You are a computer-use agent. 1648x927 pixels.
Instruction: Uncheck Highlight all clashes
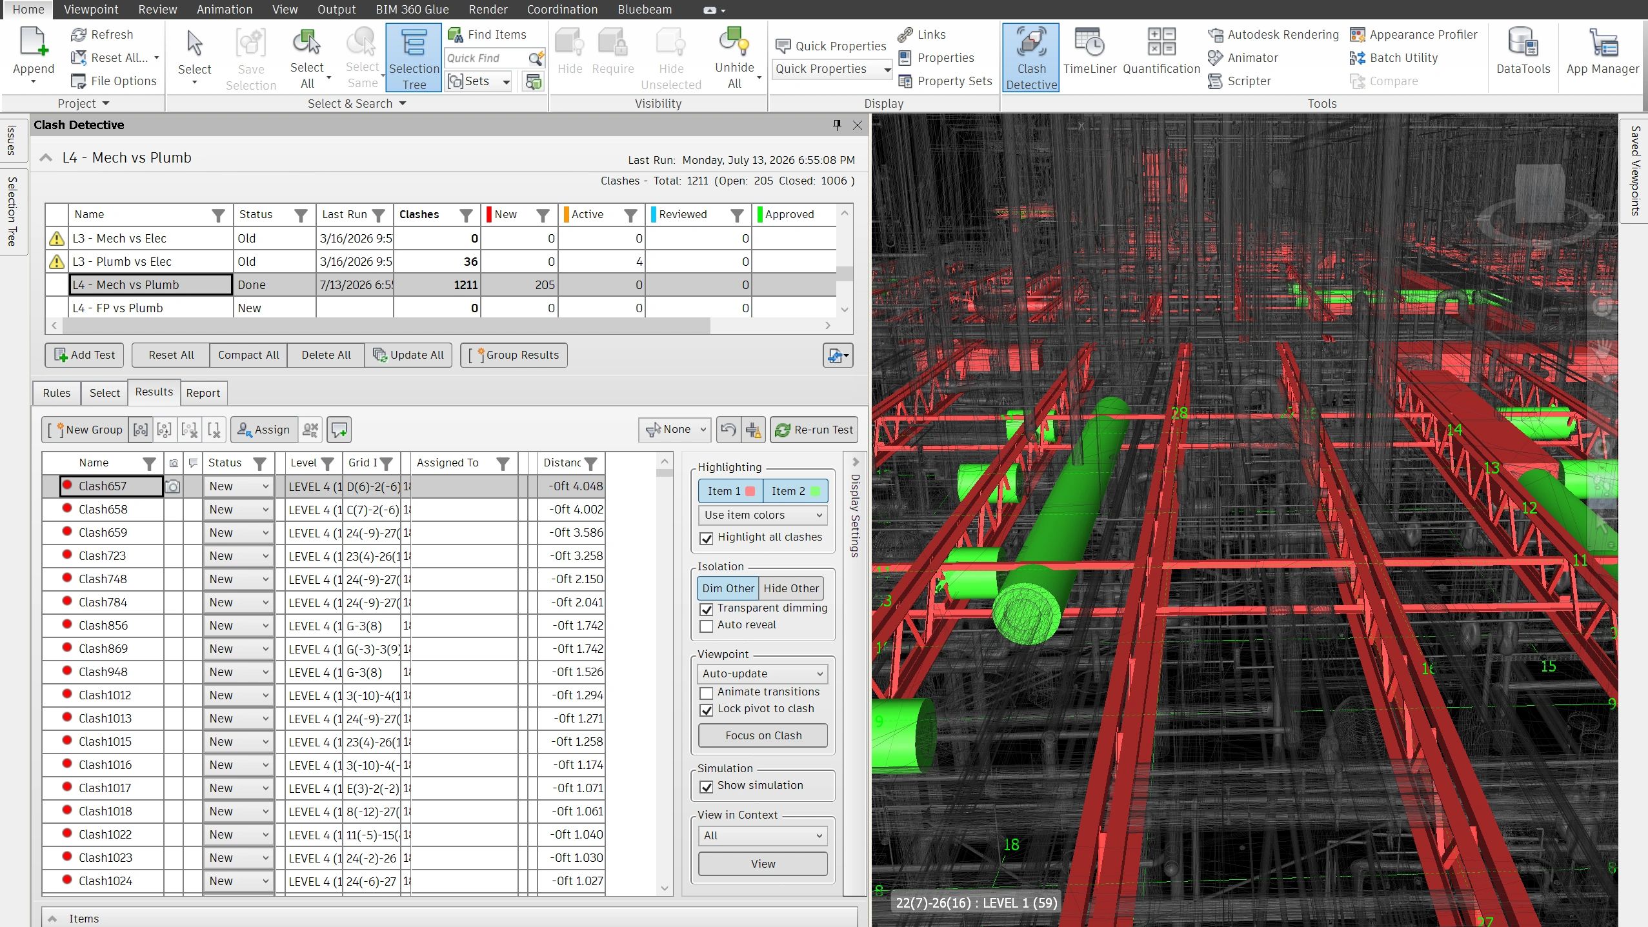[x=707, y=538]
